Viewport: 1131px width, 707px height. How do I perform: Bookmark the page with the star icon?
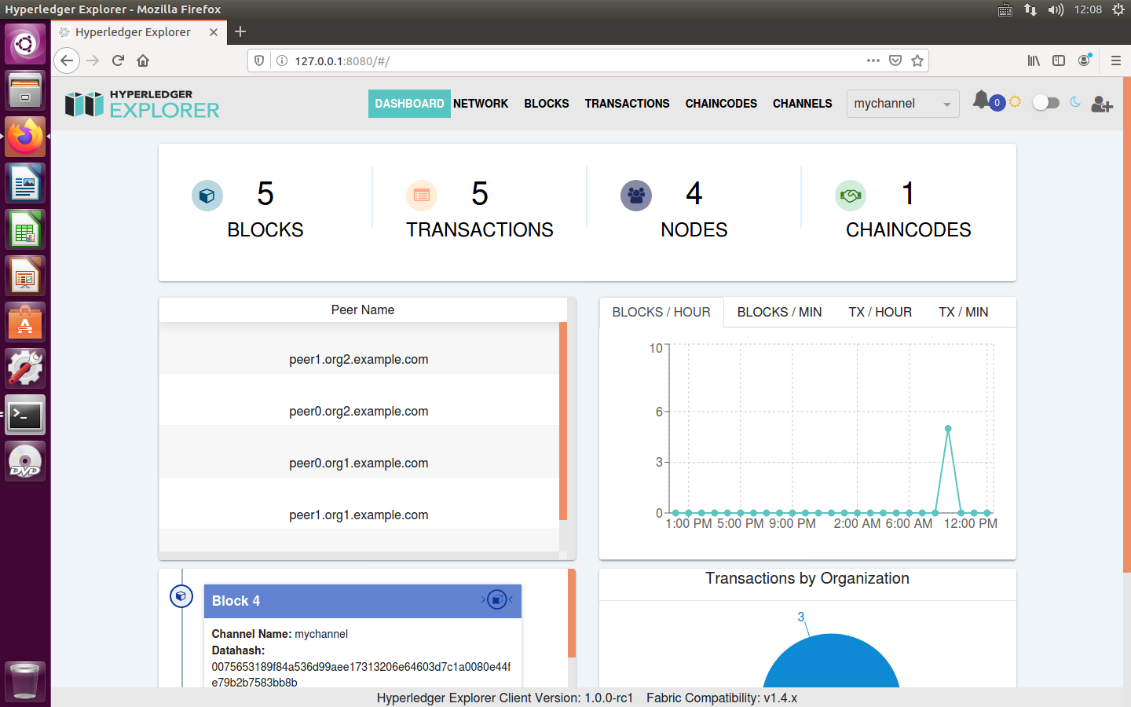coord(917,60)
